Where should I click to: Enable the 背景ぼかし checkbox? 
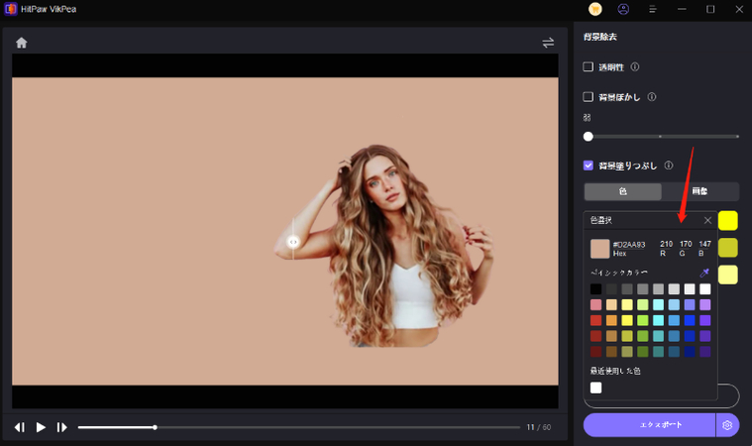click(x=589, y=97)
